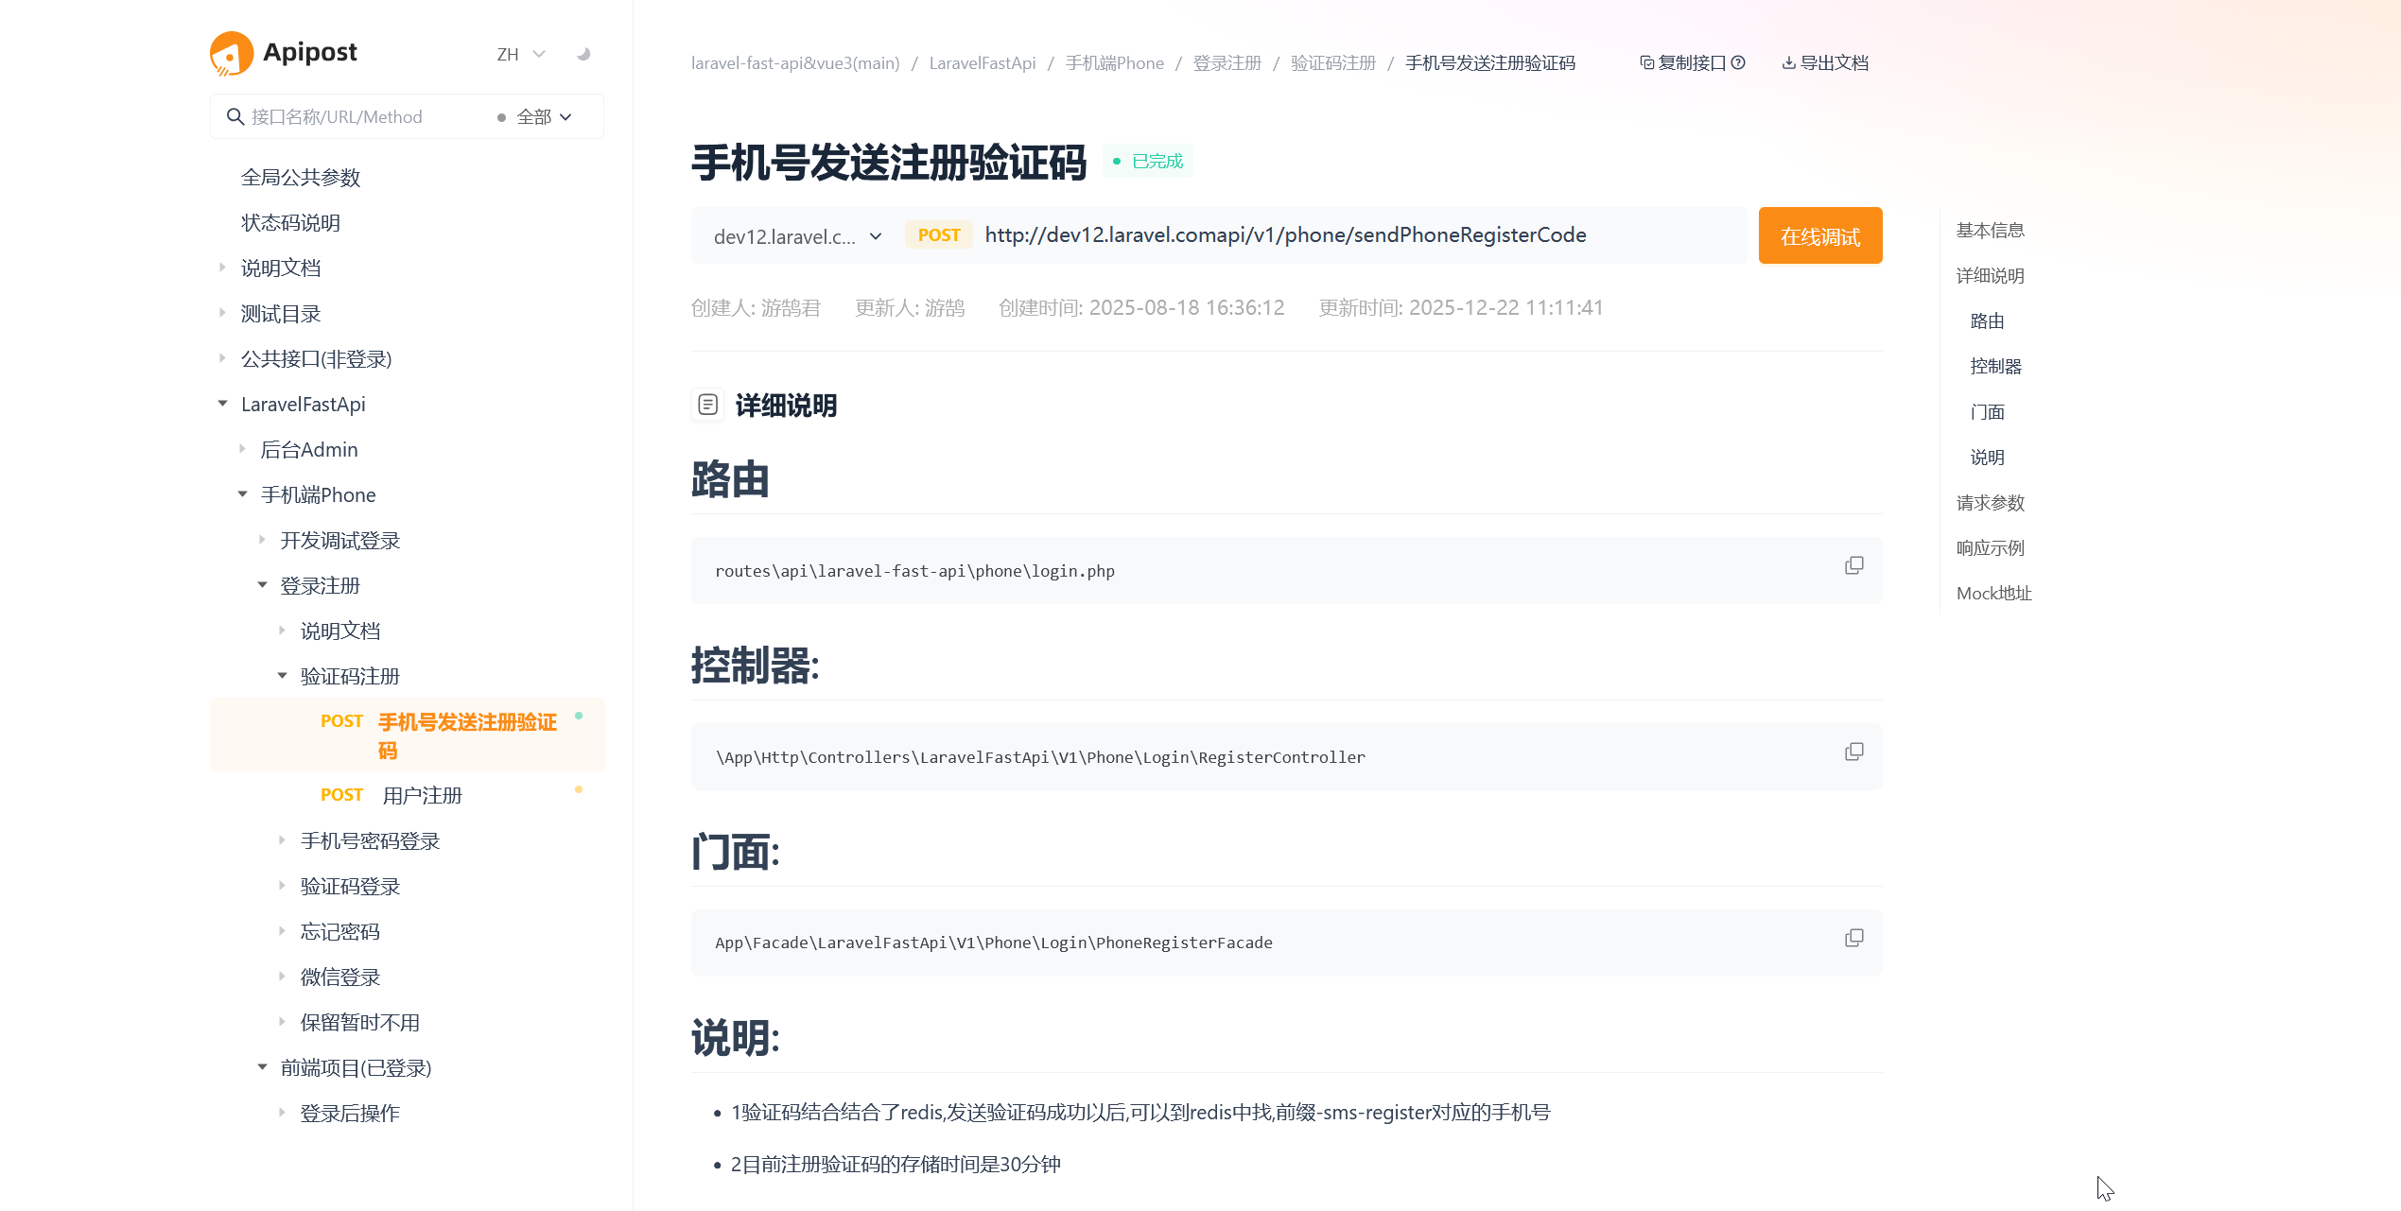Jump to 响应示例 in outline
This screenshot has width=2401, height=1211.
tap(1990, 548)
